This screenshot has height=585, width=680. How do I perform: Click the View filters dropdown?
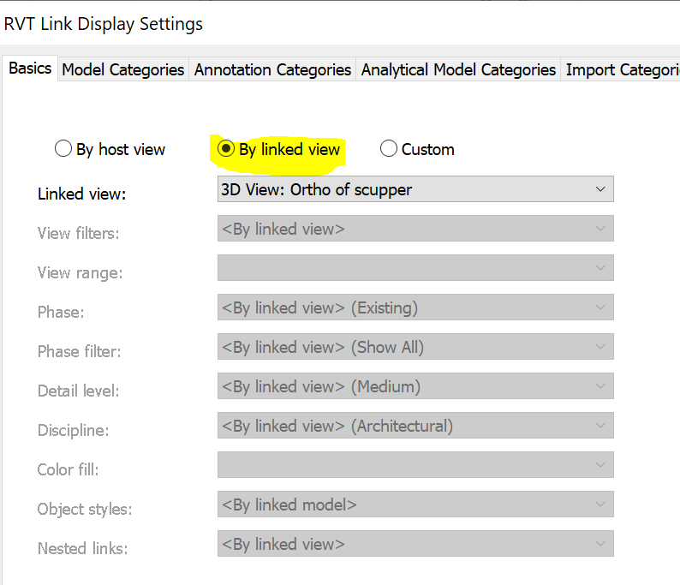coord(415,229)
